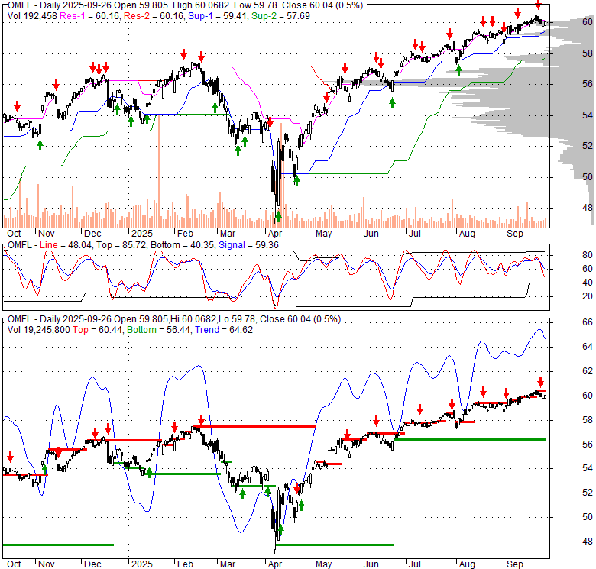596x569 pixels.
Task: Click the '66' price level on bottom chart scale
Action: (x=588, y=322)
